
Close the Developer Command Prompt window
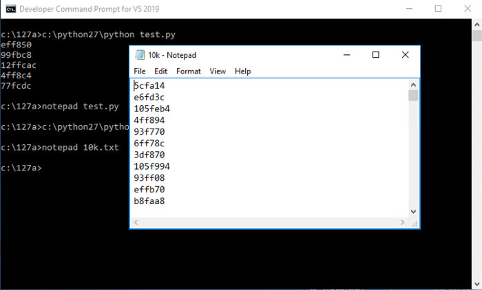click(469, 9)
